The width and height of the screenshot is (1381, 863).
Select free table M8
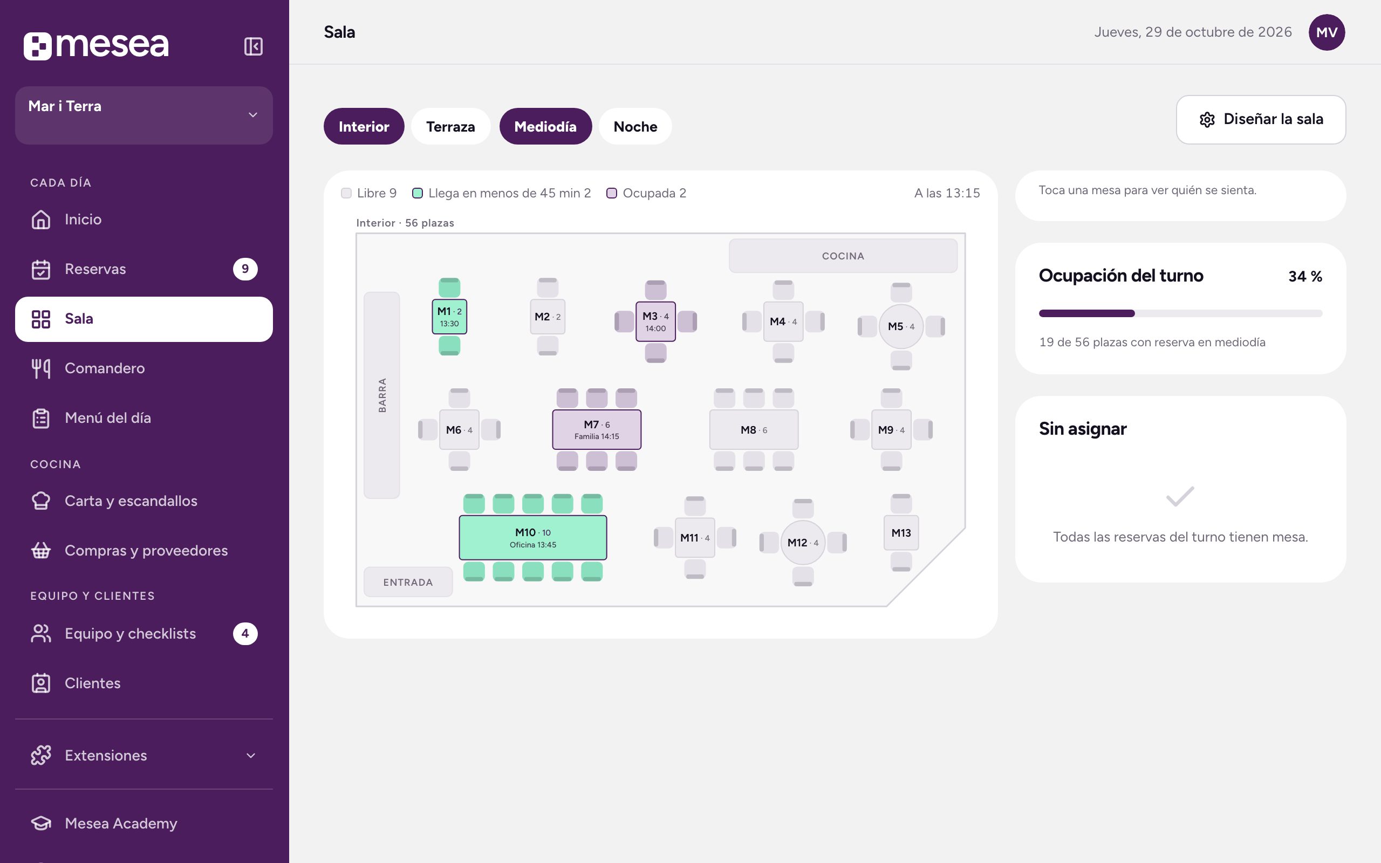pyautogui.click(x=753, y=430)
